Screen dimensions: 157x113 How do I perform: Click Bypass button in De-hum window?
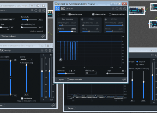(61, 79)
